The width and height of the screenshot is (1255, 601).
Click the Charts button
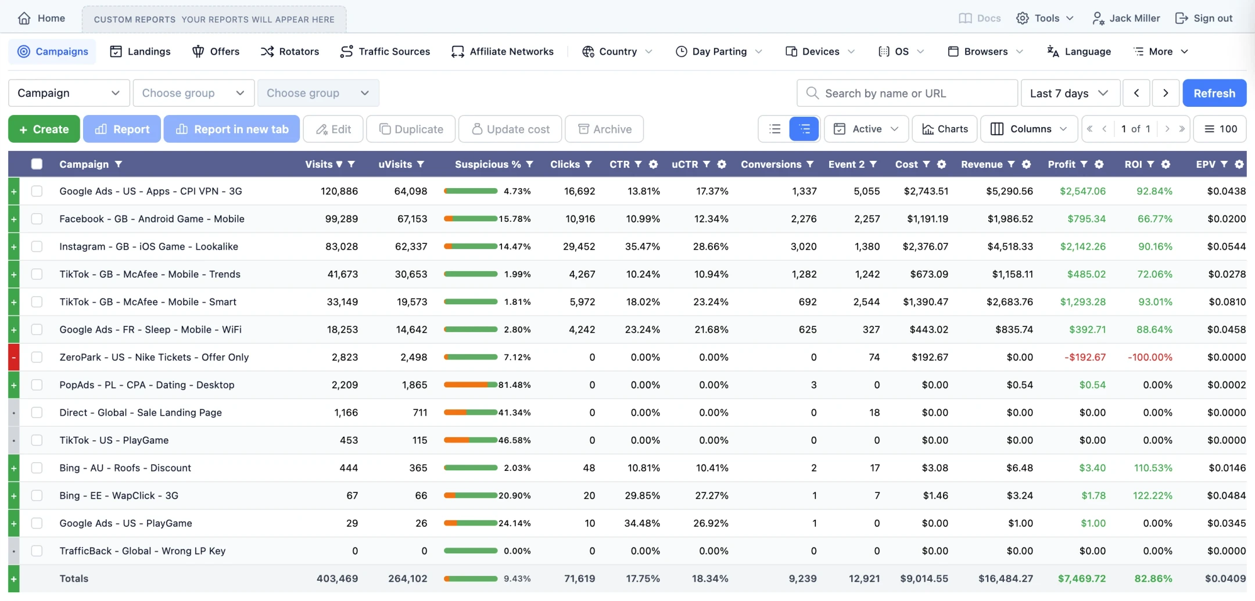point(945,129)
